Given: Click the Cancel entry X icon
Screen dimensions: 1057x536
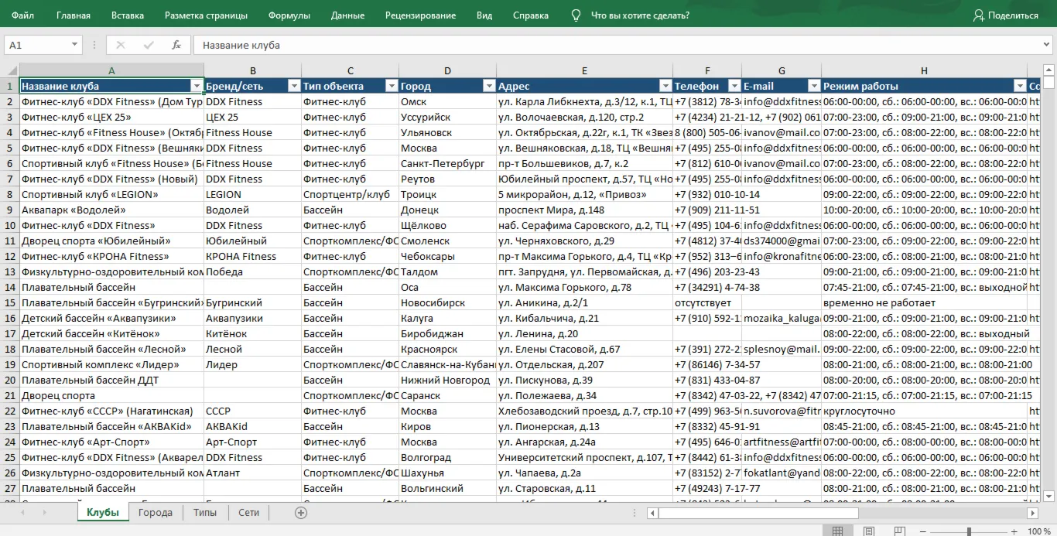Looking at the screenshot, I should click(x=121, y=45).
